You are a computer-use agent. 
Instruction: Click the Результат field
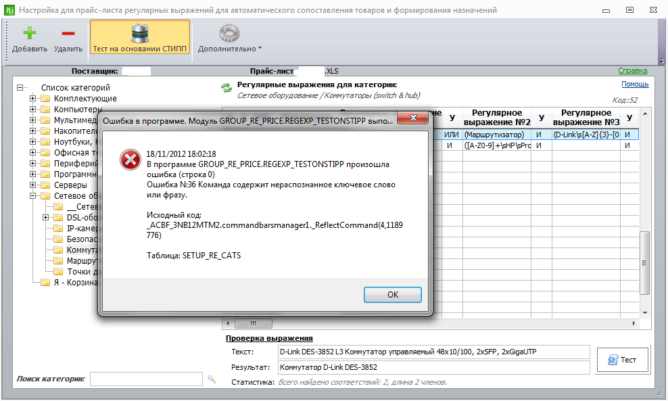click(433, 367)
